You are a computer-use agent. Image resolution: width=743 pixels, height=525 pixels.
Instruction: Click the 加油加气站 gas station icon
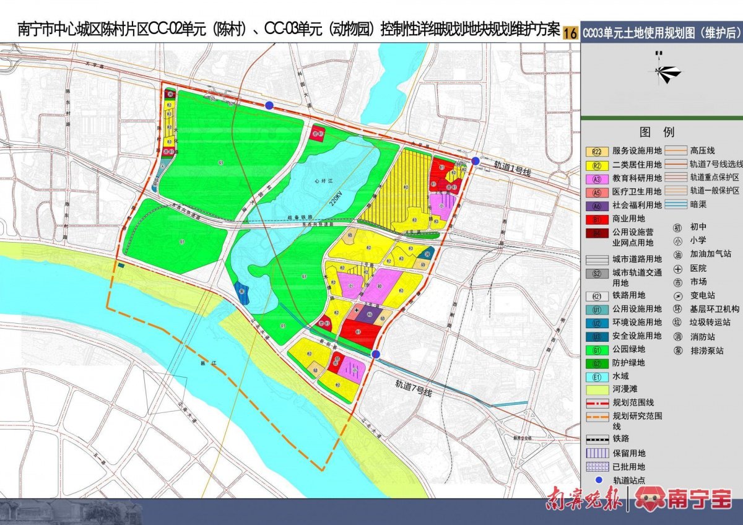coord(677,254)
